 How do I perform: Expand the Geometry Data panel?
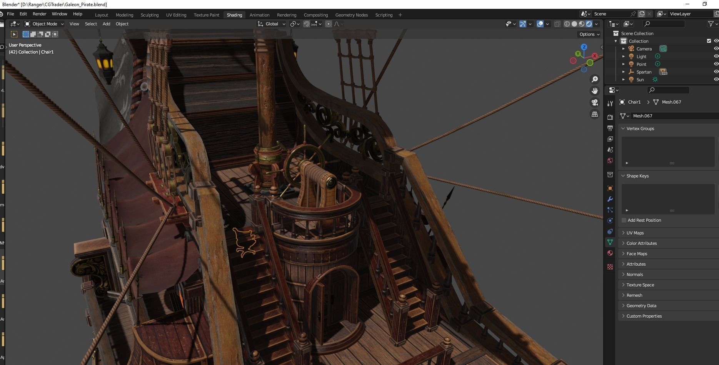tap(668, 306)
